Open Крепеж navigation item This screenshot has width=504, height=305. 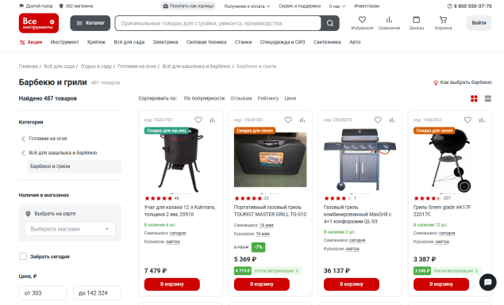[96, 42]
